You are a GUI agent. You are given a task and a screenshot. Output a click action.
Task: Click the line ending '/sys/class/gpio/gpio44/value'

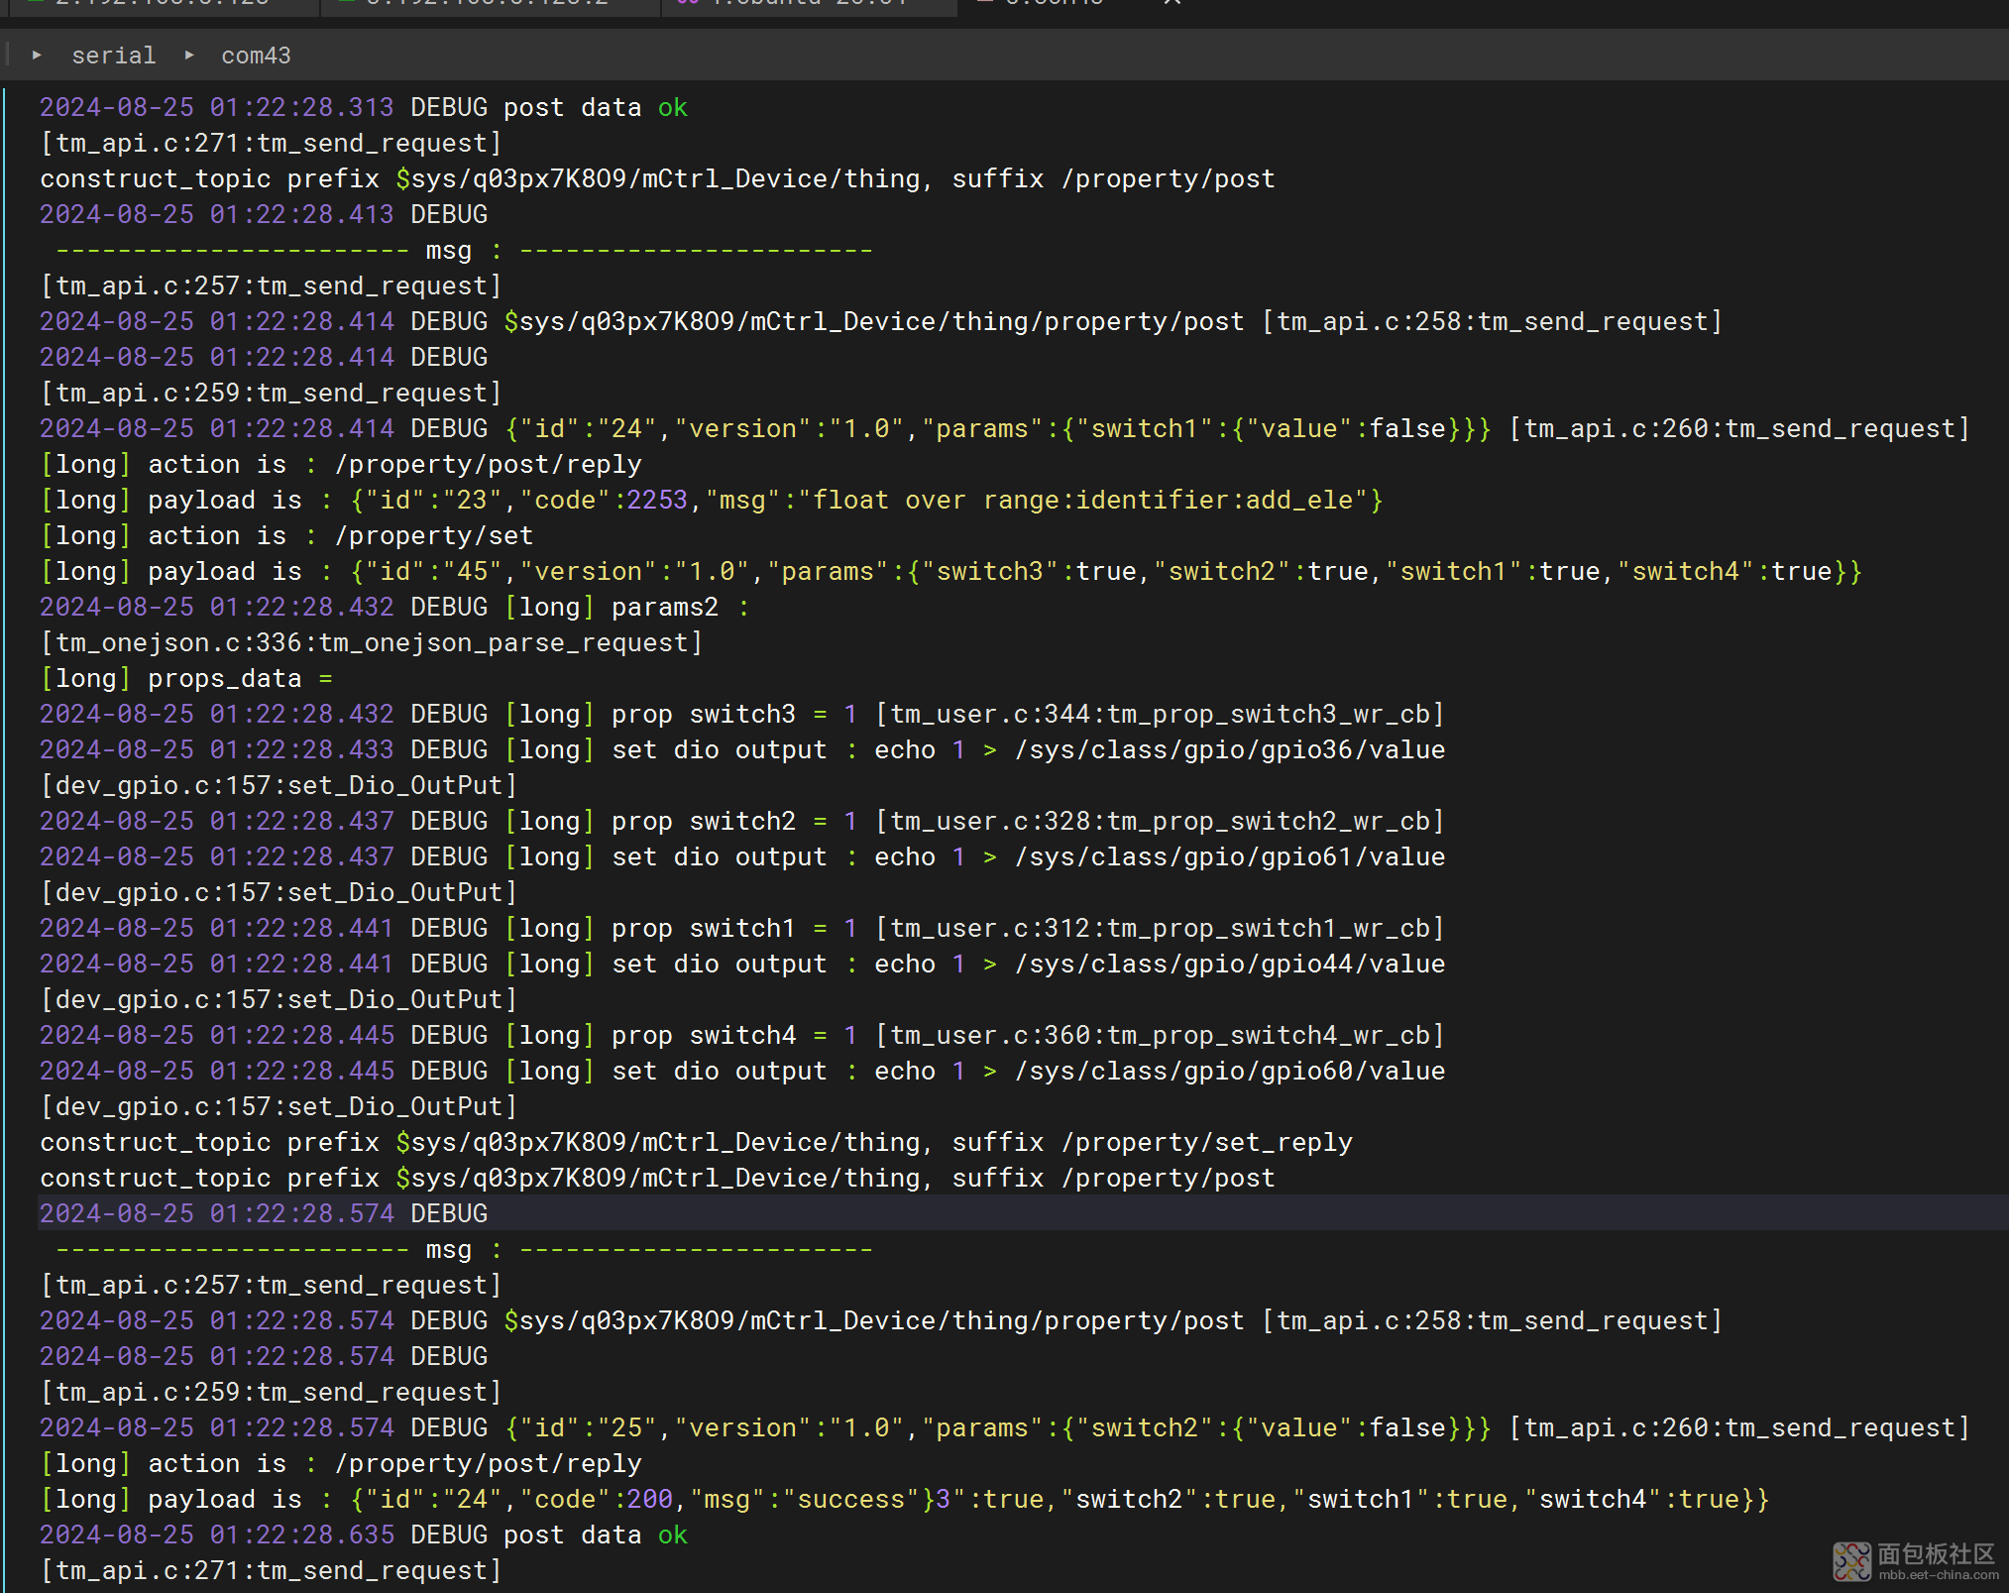[x=742, y=964]
